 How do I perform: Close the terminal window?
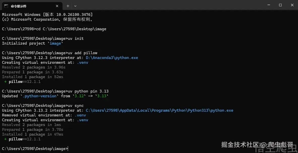(x=292, y=5)
